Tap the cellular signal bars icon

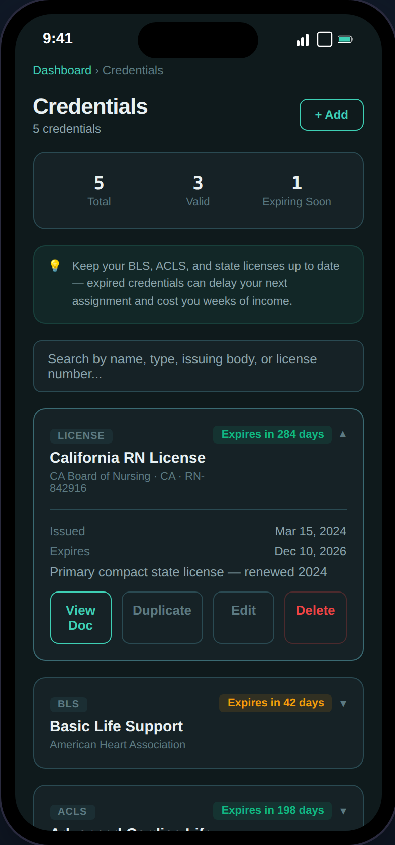302,39
